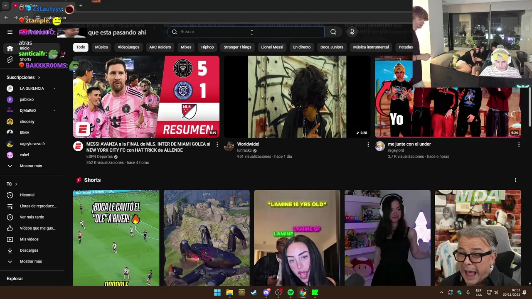Start voice search with microphone icon
The height and width of the screenshot is (299, 532).
coord(352,32)
